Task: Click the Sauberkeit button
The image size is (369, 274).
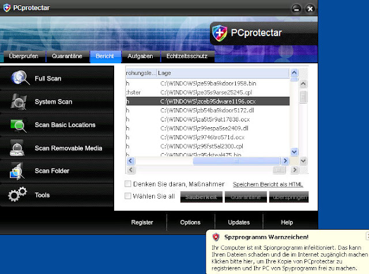Action: (x=201, y=197)
